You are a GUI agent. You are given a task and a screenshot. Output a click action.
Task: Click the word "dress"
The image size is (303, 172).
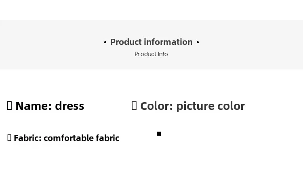[x=69, y=106]
